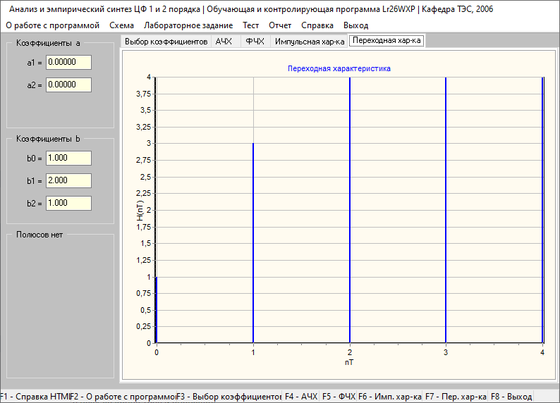Click the nT horizontal axis label
Viewport: 560px width, 403px height.
pos(349,362)
